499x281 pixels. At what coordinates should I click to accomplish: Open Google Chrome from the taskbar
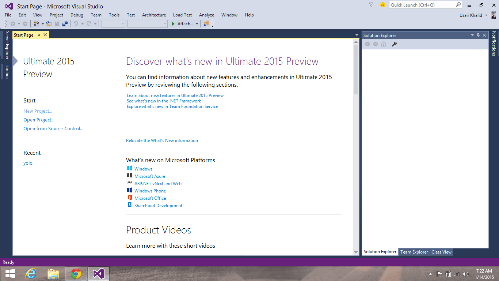[x=76, y=273]
